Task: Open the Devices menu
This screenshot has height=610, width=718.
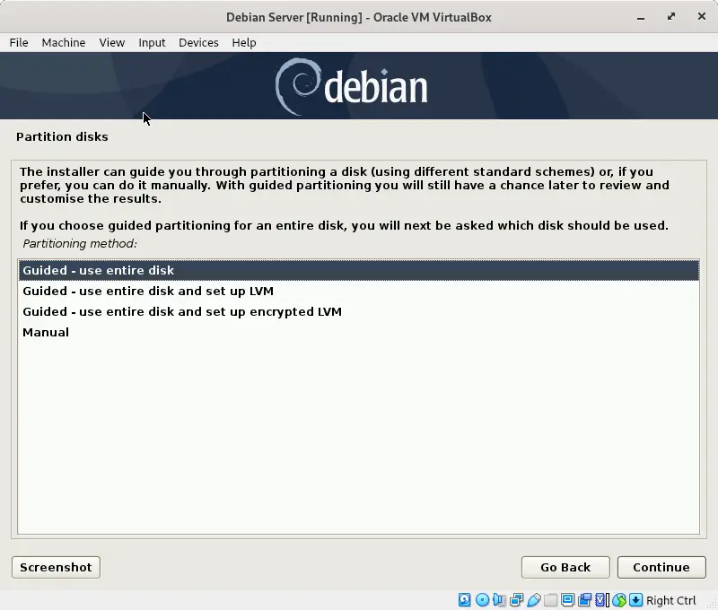Action: point(198,42)
